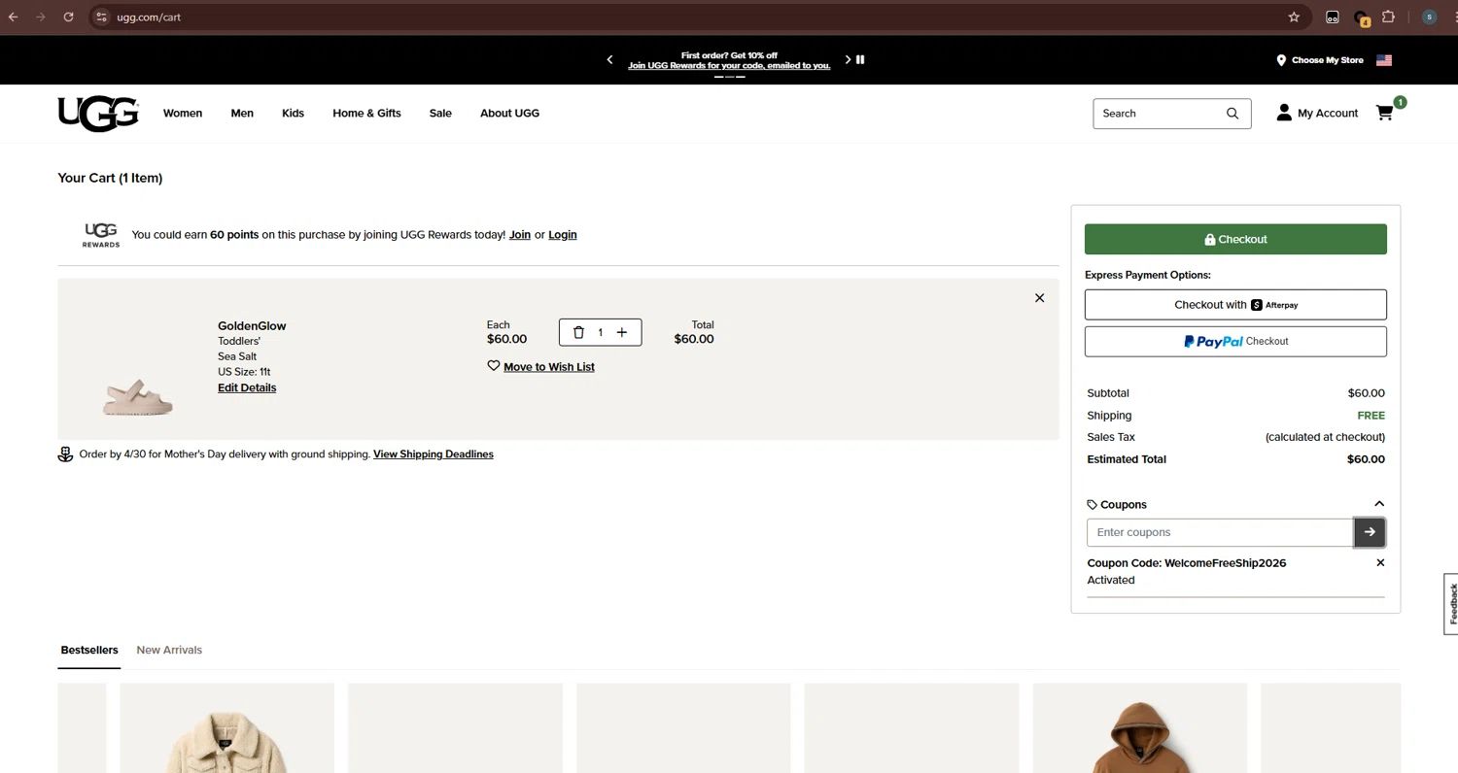Checkout with Afterpay

coord(1235,305)
